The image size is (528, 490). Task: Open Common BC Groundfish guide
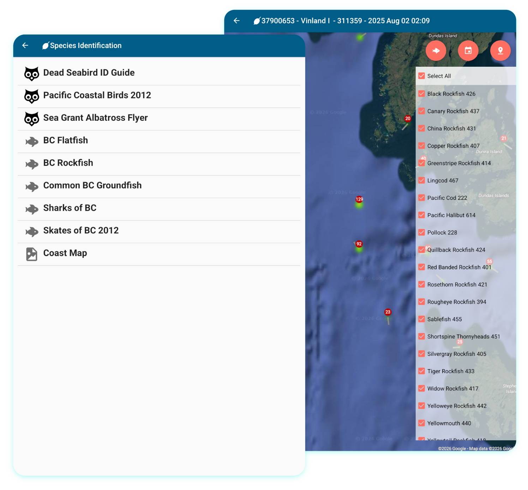point(92,185)
